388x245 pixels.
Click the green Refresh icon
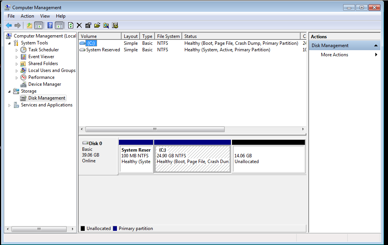click(71, 25)
